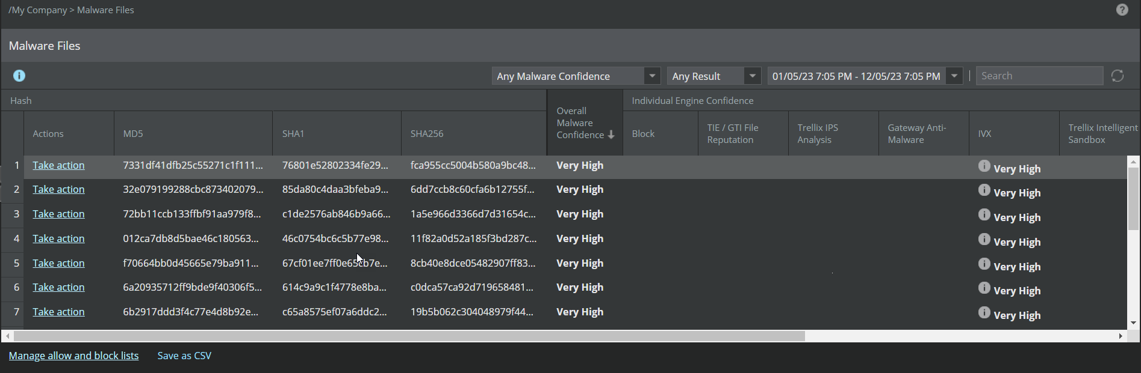1141x373 pixels.
Task: Open the date range dropdown
Action: pyautogui.click(x=865, y=76)
